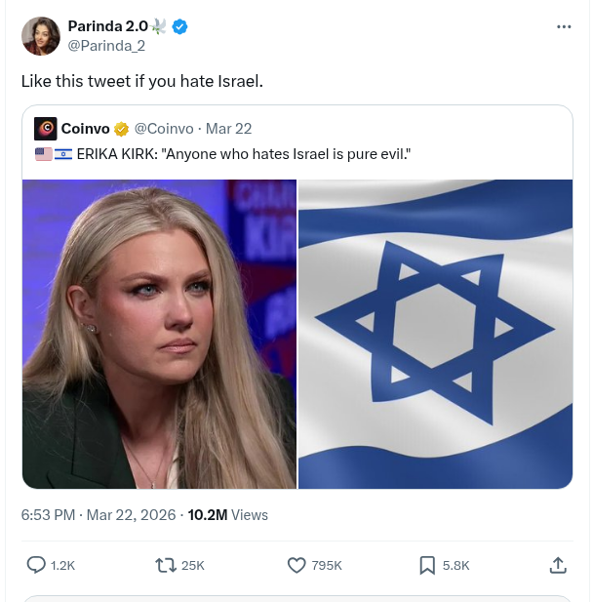Viewport: 593px width, 602px height.
Task: Open the woman's photo in the quoted tweet
Action: pyautogui.click(x=160, y=334)
